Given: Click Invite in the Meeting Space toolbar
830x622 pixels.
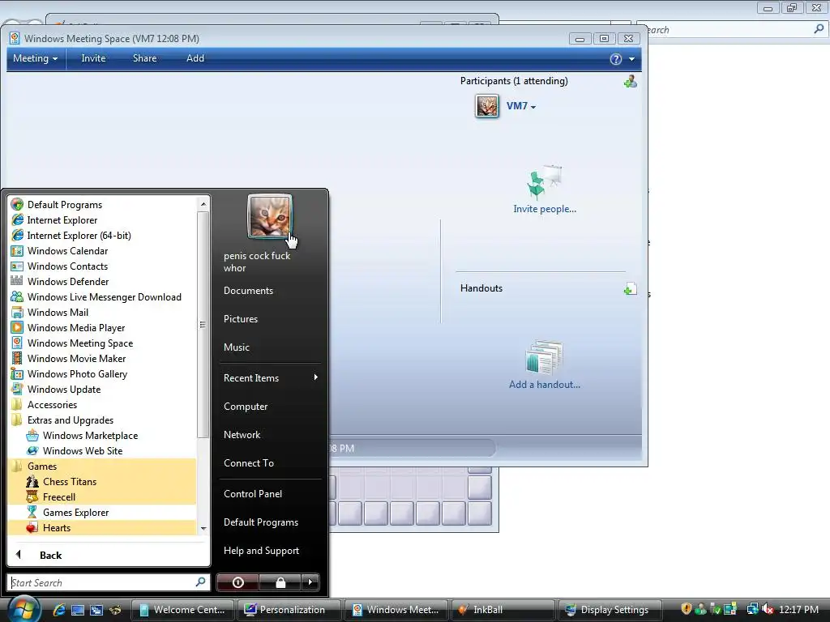Looking at the screenshot, I should 93,58.
